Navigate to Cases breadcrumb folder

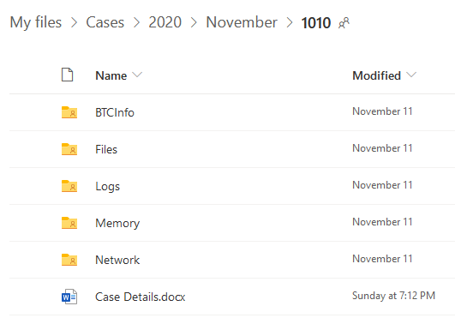click(105, 22)
